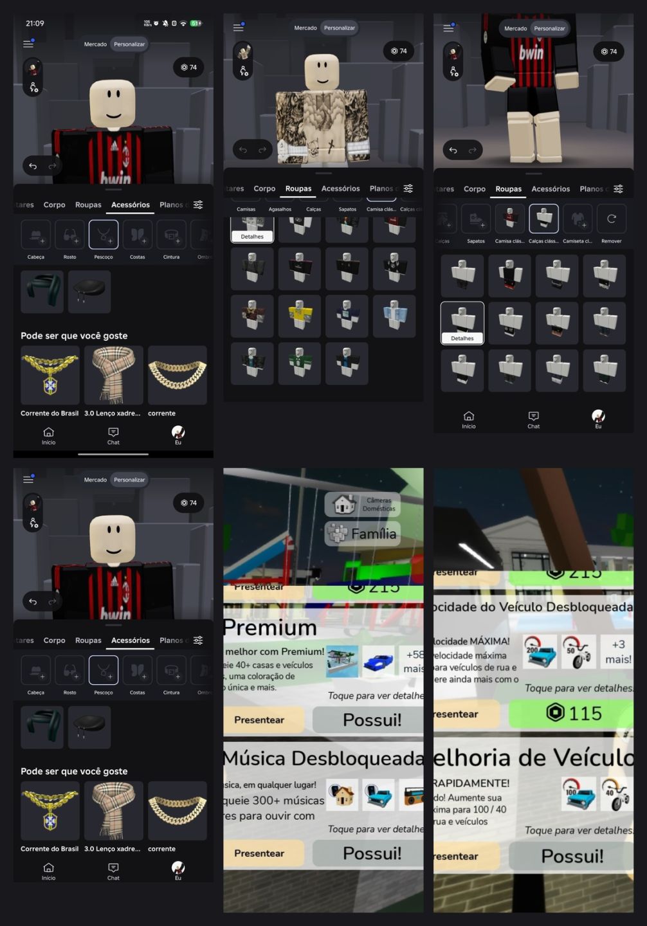Tap the equipped Camisa clássica red striped thumbnail
The image size is (647, 926).
click(x=509, y=219)
